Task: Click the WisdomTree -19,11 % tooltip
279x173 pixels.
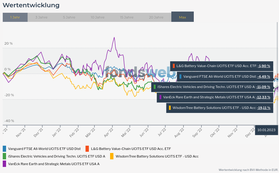Action: point(220,108)
